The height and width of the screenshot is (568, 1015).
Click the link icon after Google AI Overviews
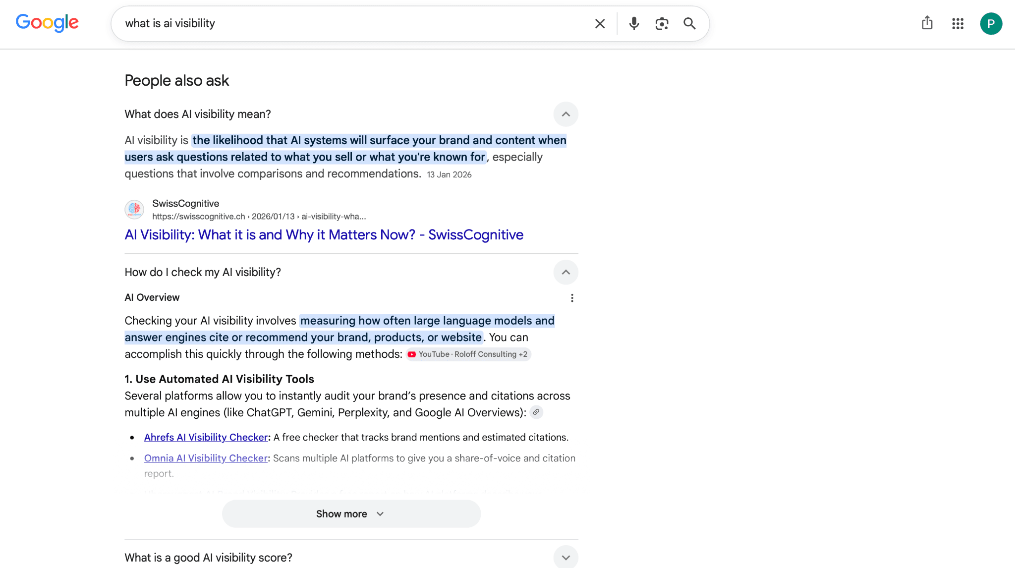[536, 412]
